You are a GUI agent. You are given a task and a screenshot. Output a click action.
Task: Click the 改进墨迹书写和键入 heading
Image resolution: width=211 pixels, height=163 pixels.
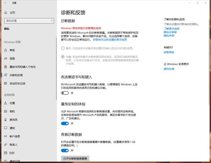(x=77, y=77)
